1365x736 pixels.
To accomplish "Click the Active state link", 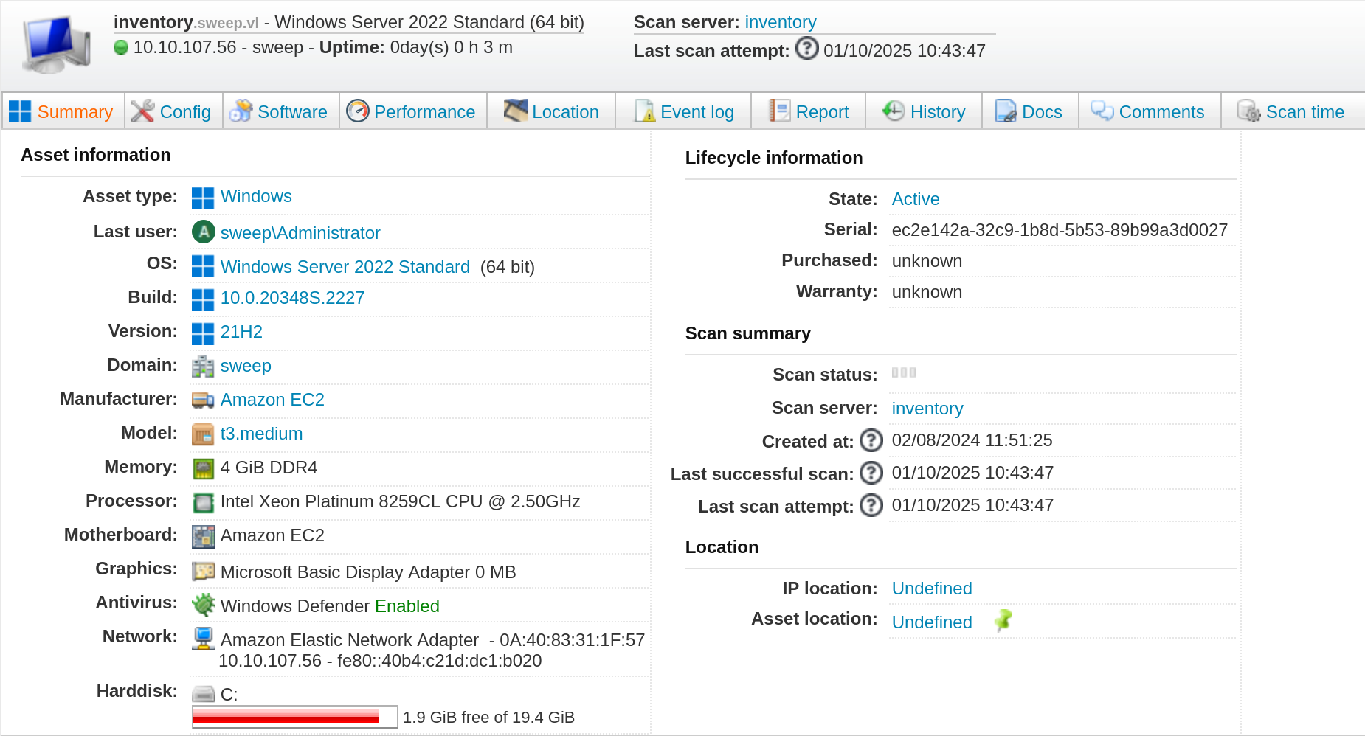I will click(915, 199).
